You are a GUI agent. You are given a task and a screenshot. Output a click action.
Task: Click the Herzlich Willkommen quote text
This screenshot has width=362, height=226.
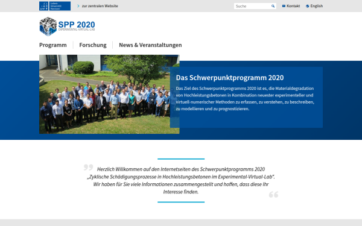tap(181, 180)
